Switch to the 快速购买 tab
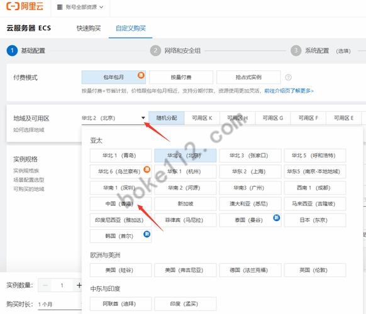 (x=89, y=28)
